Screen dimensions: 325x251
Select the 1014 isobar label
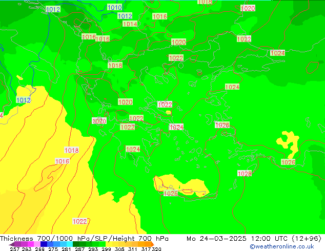[x=130, y=24]
